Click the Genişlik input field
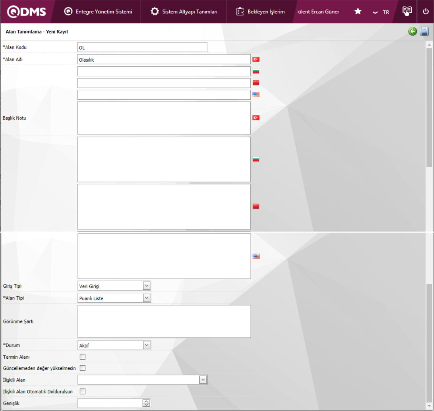The height and width of the screenshot is (411, 434). (110, 403)
